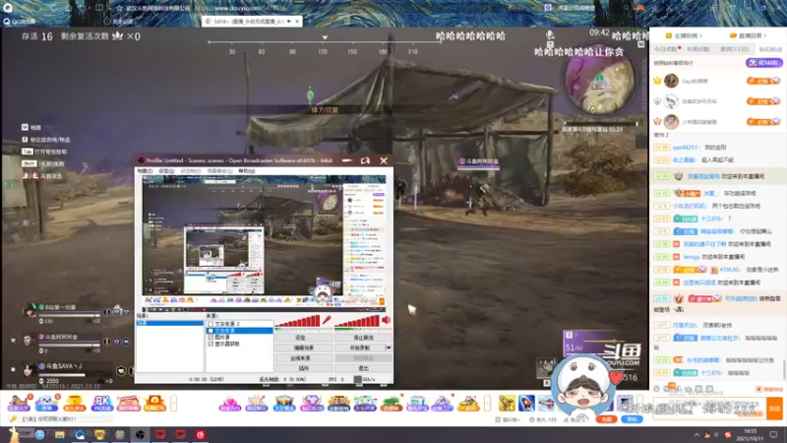Disable the 显示器获取 source checkbox
787x443 pixels.
tap(211, 344)
